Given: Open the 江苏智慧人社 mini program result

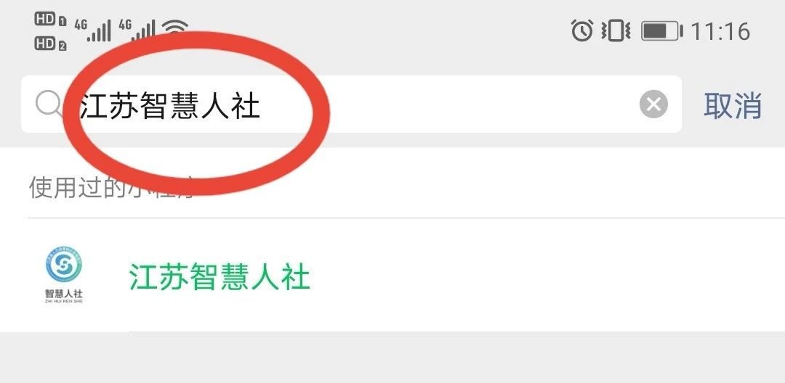Looking at the screenshot, I should point(392,276).
